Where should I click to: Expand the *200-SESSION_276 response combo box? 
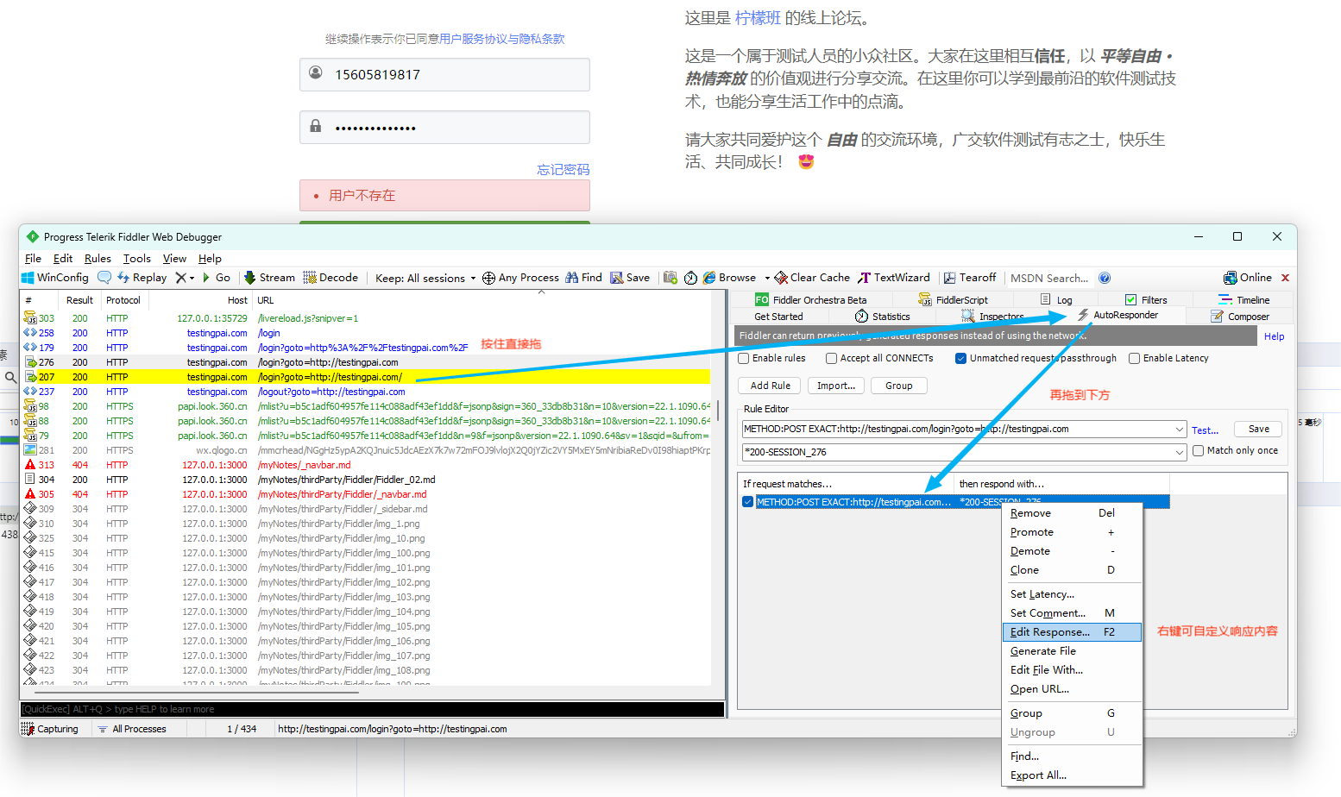point(1180,452)
